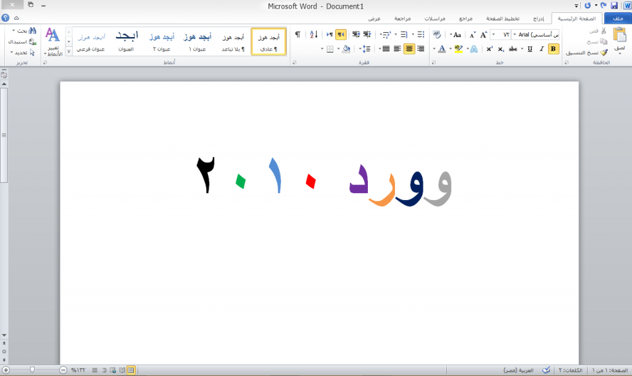632x376 pixels.
Task: Open the ملف (File) tab
Action: [618, 19]
